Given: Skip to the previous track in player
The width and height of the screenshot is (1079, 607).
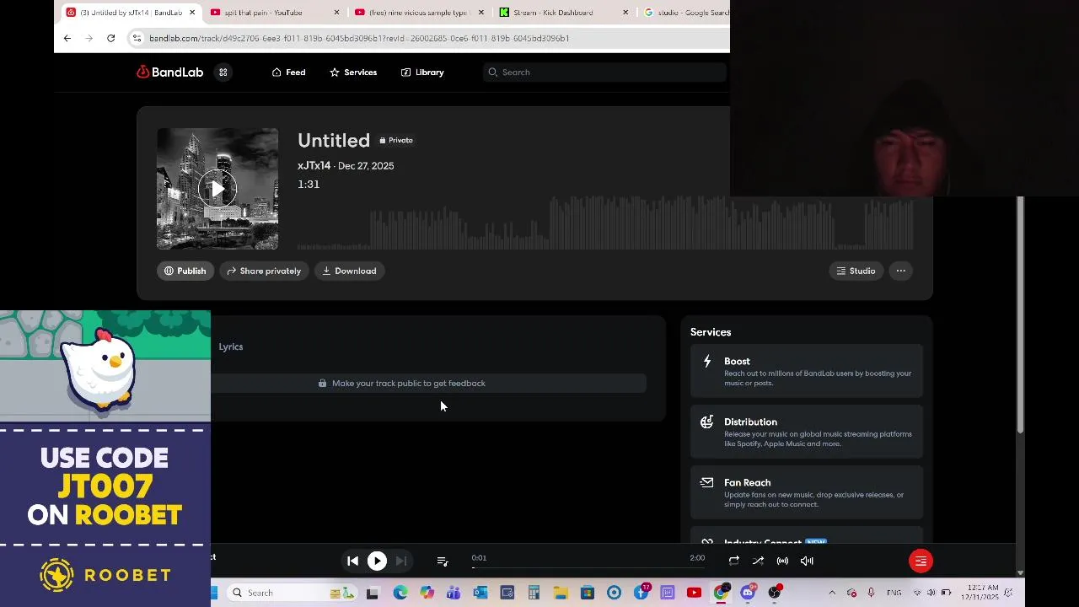Looking at the screenshot, I should pyautogui.click(x=353, y=561).
